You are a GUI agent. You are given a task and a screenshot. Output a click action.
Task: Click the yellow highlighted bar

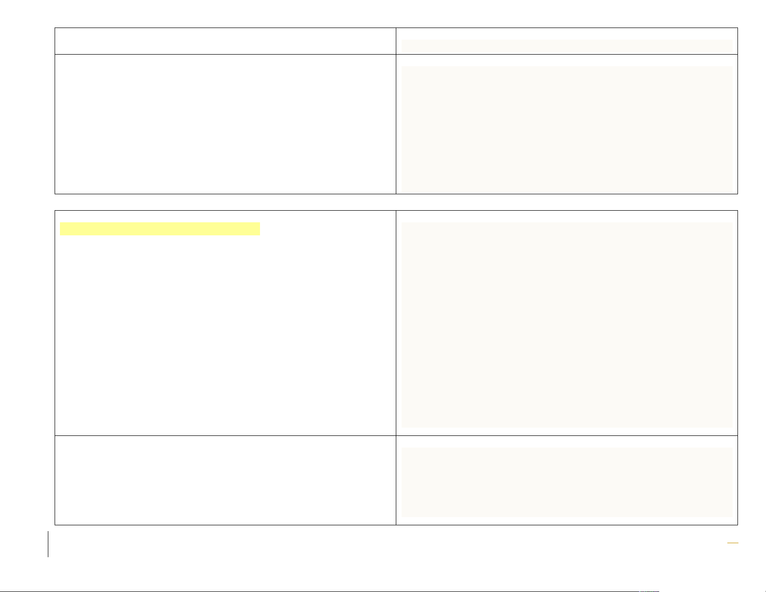coord(159,229)
